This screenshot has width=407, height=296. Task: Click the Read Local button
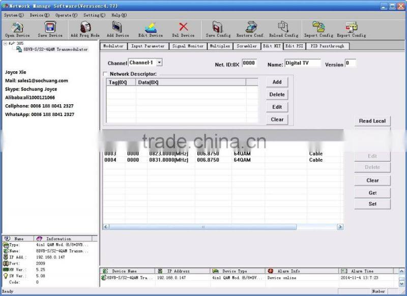(x=373, y=121)
